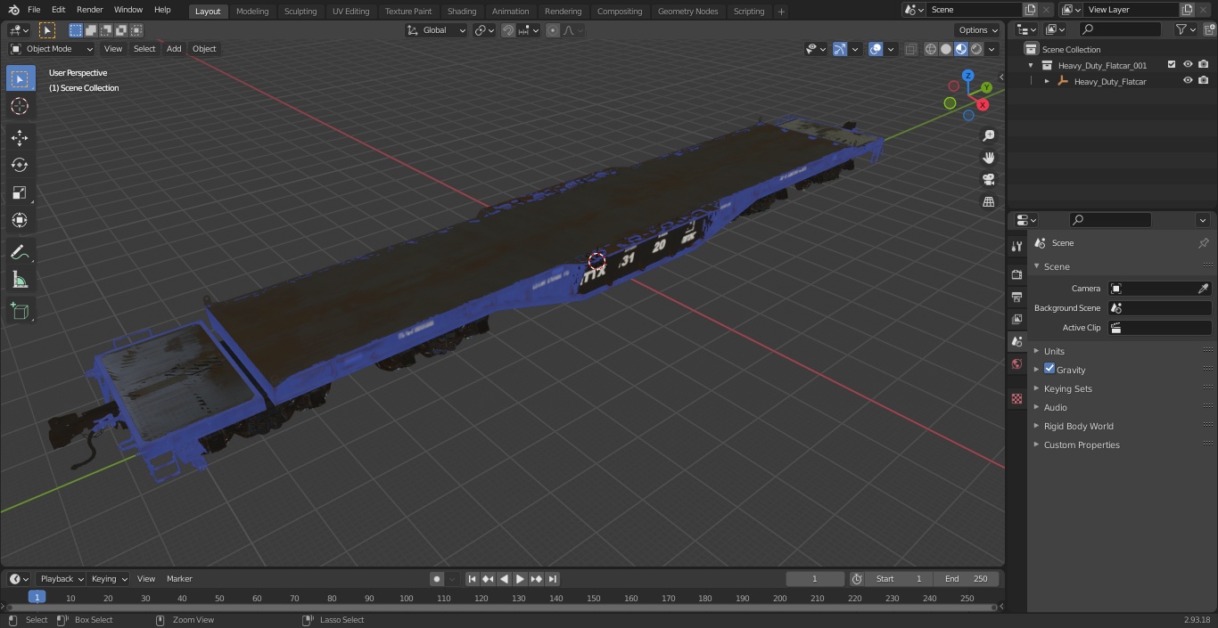Image resolution: width=1218 pixels, height=628 pixels.
Task: Switch perspective/orthographic grid icon
Action: click(x=989, y=202)
